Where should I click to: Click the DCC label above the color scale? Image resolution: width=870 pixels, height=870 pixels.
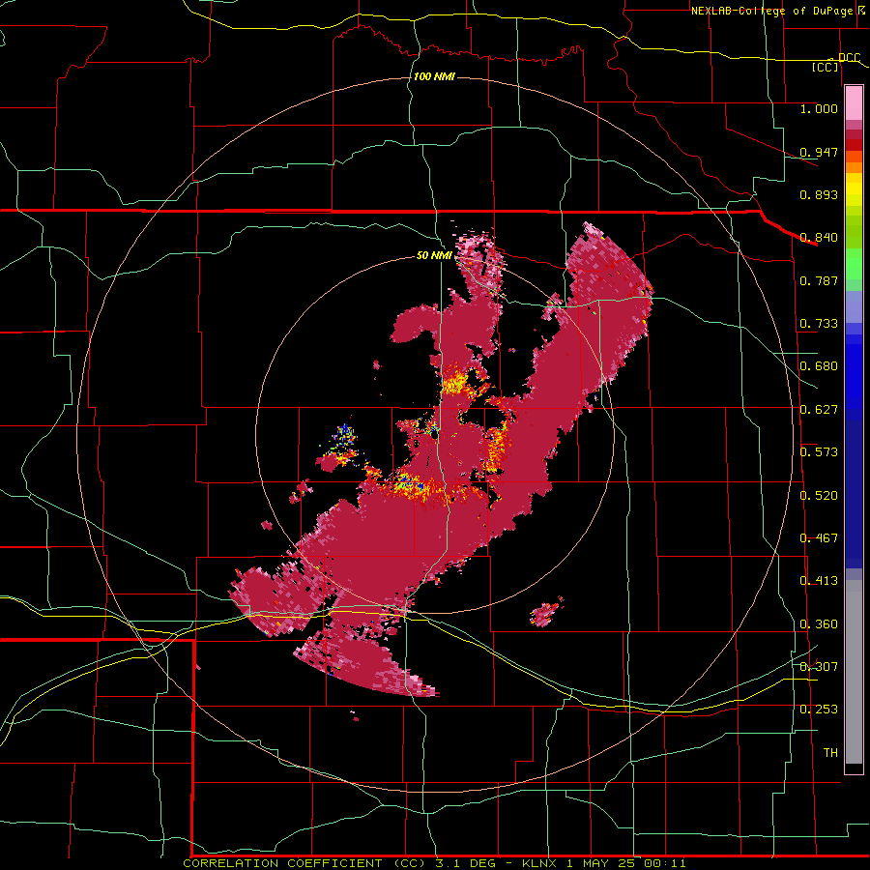849,58
